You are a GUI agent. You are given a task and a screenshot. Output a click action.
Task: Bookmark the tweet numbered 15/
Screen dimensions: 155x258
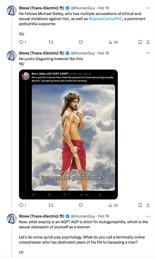[140, 42]
